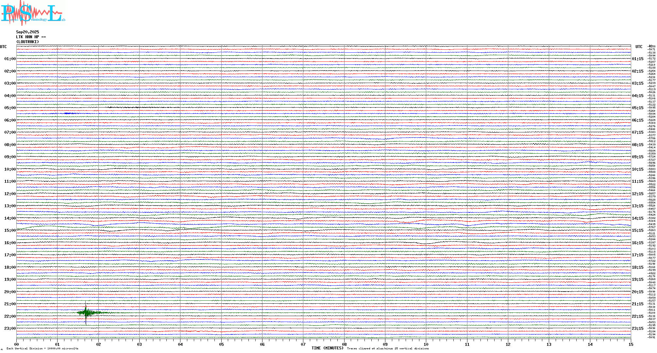Click the right-side 07:15 time label
657x353 pixels.
[638, 132]
